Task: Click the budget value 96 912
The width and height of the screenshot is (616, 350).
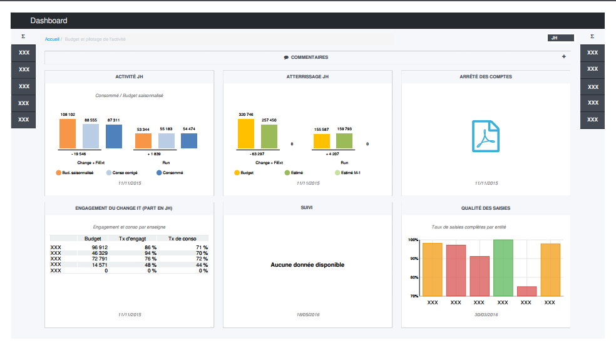Action: tap(100, 247)
